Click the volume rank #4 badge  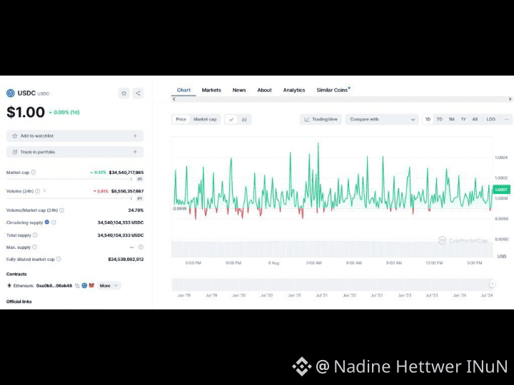[x=140, y=198]
